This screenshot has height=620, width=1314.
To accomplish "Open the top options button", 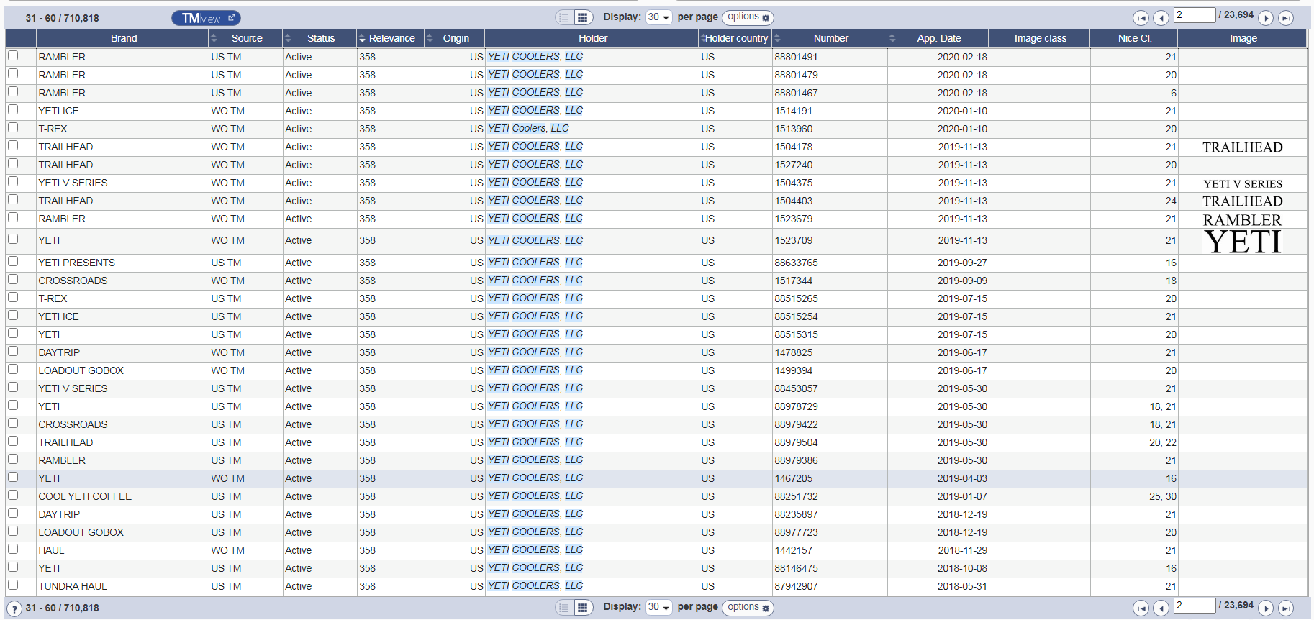I will [748, 17].
